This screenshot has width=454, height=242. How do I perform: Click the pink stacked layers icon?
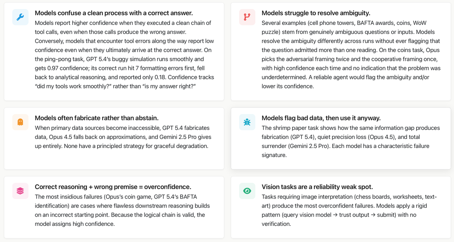click(x=20, y=191)
